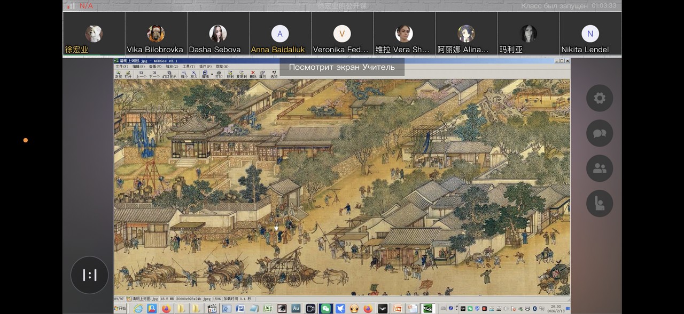Click the red Delete (删除) icon
Viewport: 684px width, 314px height.
coord(253,74)
